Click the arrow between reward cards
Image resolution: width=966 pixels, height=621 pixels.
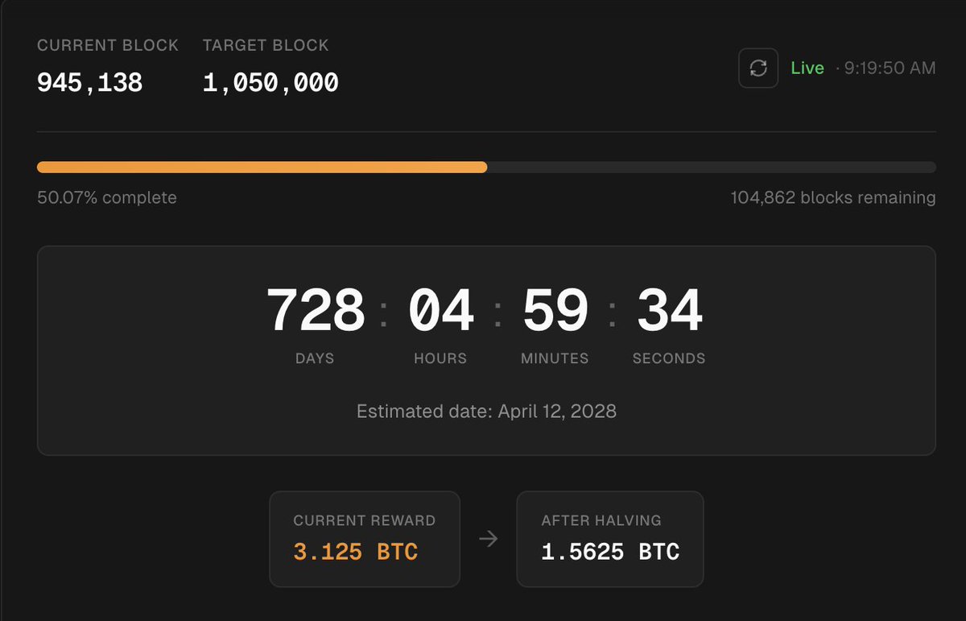click(x=488, y=539)
